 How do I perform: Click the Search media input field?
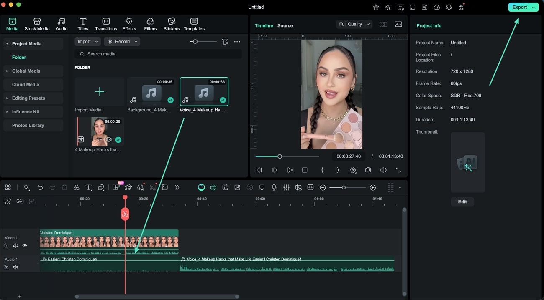(159, 54)
